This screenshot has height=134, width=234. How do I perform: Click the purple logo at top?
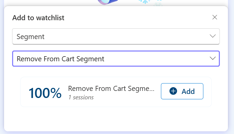(x=108, y=2)
